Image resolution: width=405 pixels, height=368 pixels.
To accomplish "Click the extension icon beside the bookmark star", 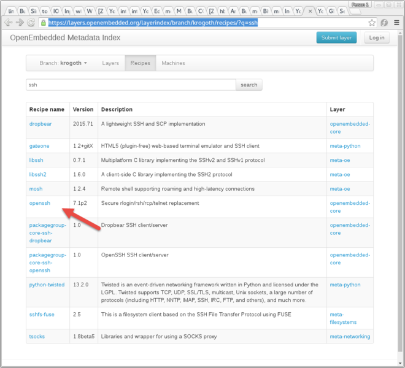I will tap(384, 23).
